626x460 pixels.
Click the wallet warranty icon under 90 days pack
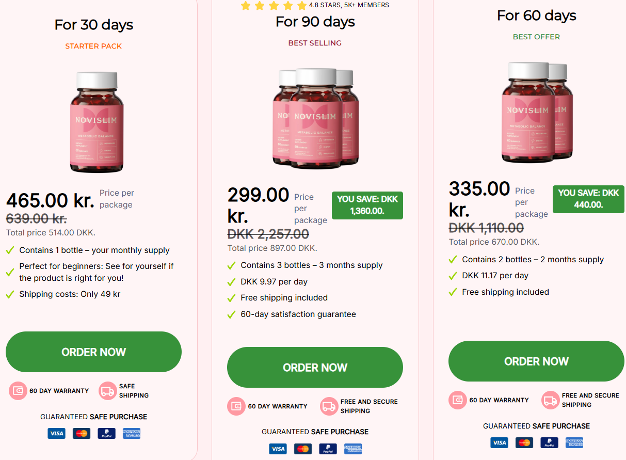[236, 406]
